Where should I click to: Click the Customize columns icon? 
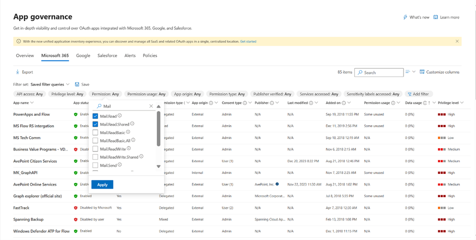pyautogui.click(x=422, y=72)
